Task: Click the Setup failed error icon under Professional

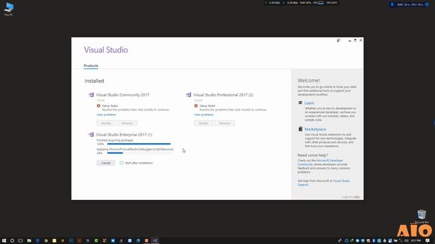Action: click(x=196, y=106)
